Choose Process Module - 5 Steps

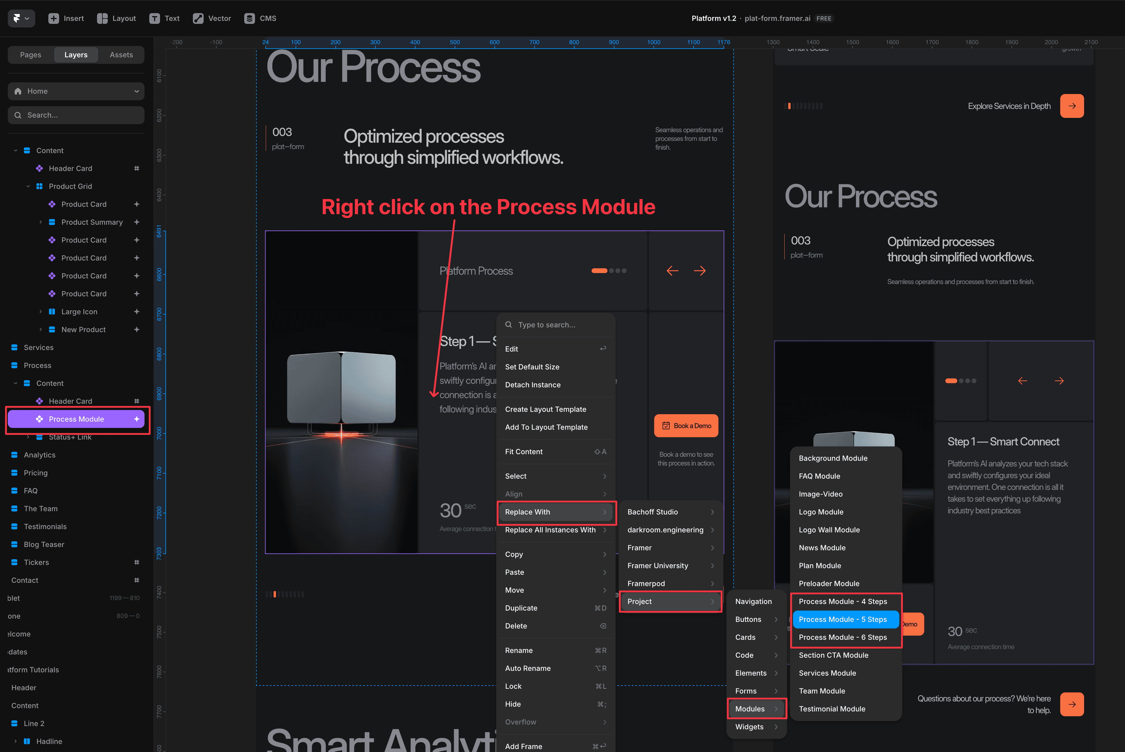843,619
